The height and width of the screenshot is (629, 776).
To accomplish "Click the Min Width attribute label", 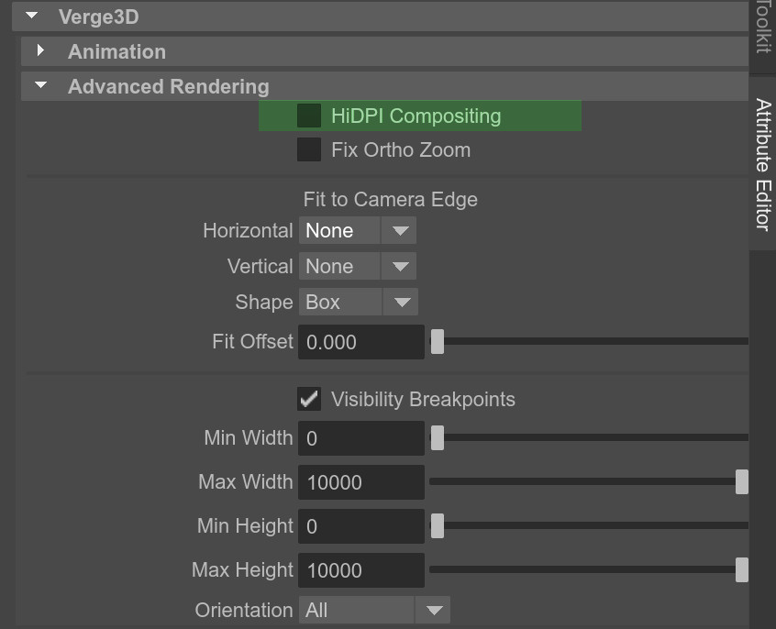I will [x=249, y=437].
